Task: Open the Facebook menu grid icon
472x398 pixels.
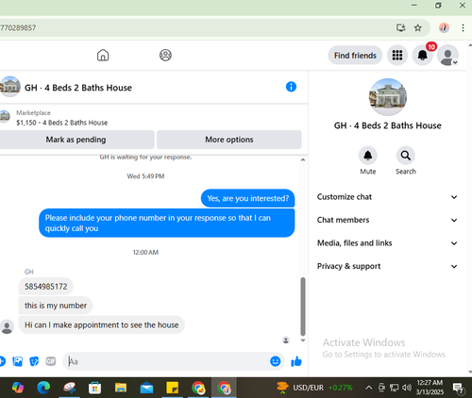Action: point(397,56)
